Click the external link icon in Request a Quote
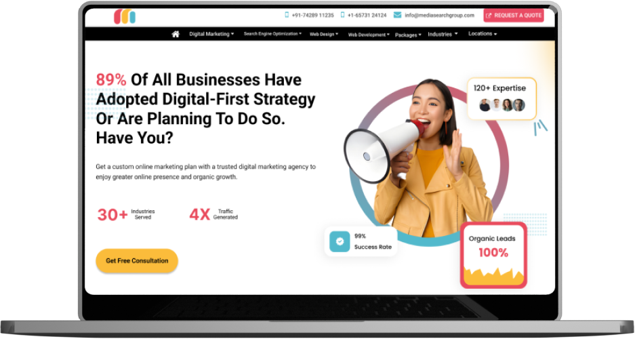 click(489, 16)
